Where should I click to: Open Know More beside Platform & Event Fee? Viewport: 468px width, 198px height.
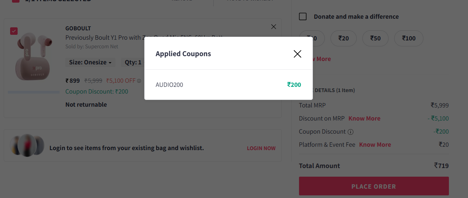click(375, 145)
